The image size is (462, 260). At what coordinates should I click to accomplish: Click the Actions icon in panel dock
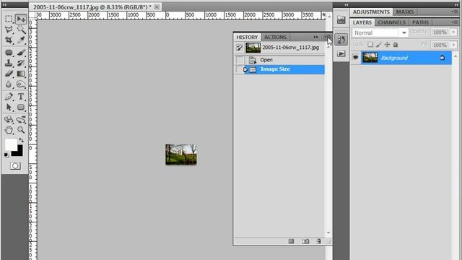click(341, 53)
